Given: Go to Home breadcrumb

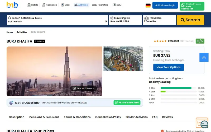Looking at the screenshot, I should (10, 32).
